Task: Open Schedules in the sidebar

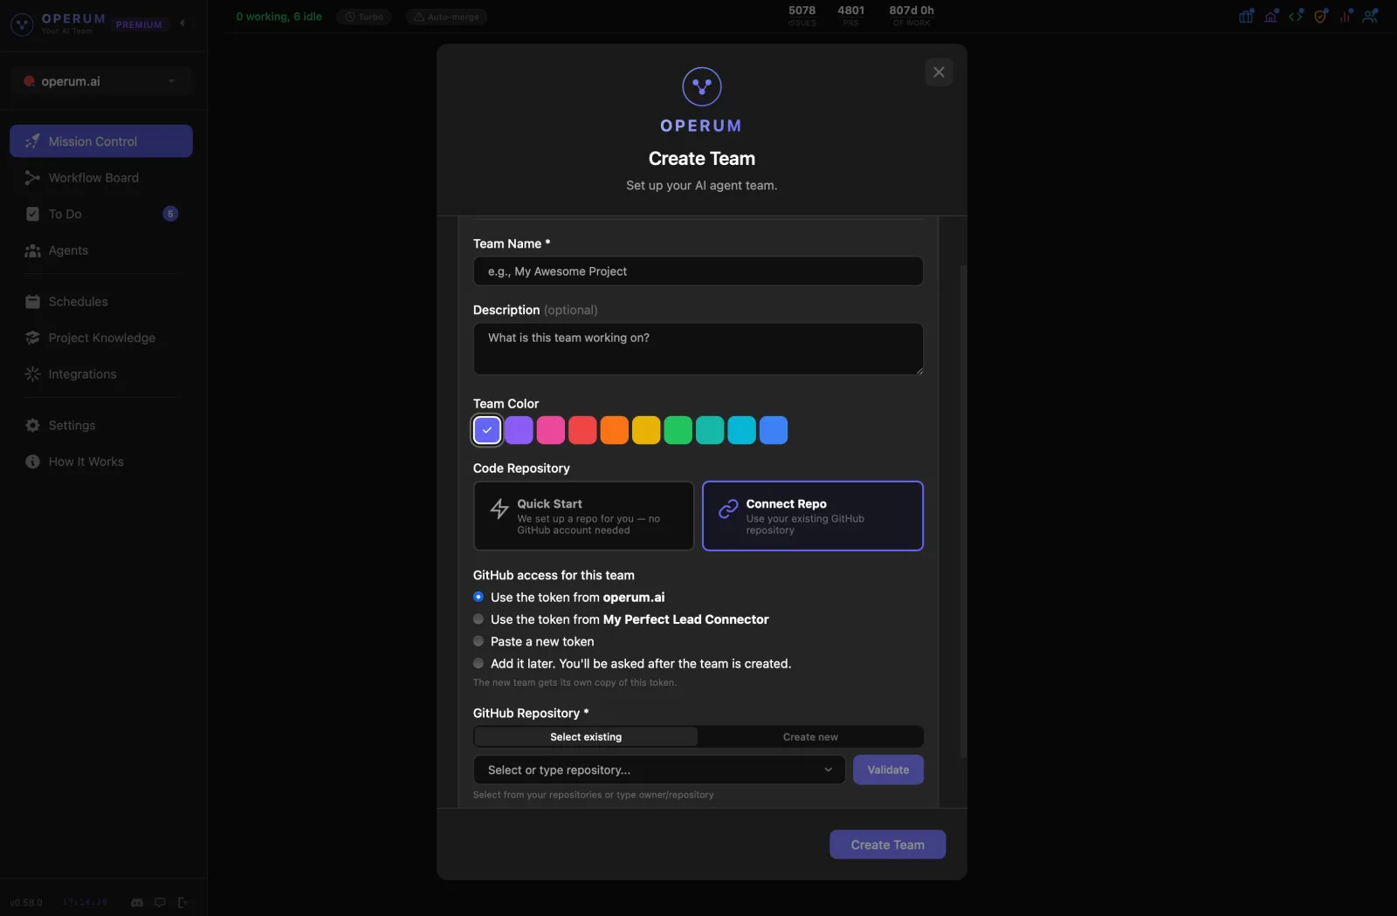Action: (101, 302)
